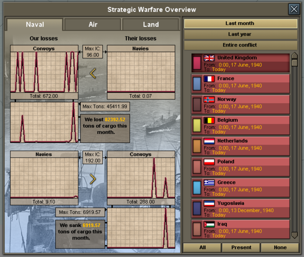This screenshot has width=304, height=257.
Task: Click the Total: 672.00 value
Action: click(44, 96)
